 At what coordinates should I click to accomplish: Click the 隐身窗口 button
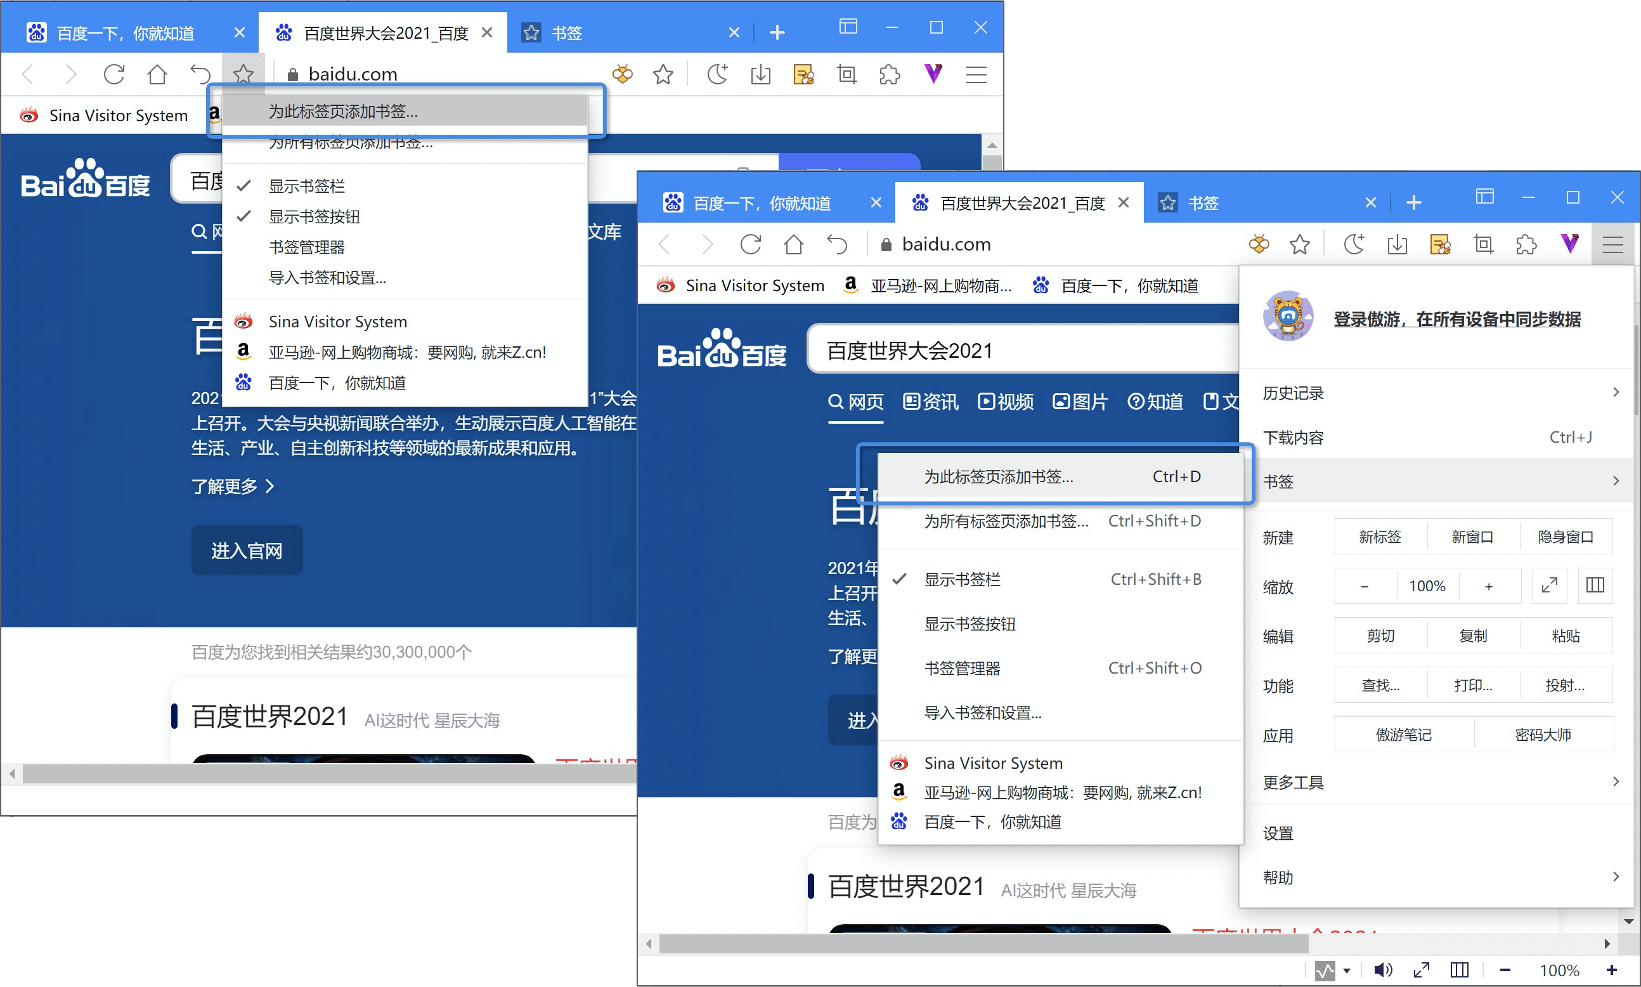(1566, 537)
